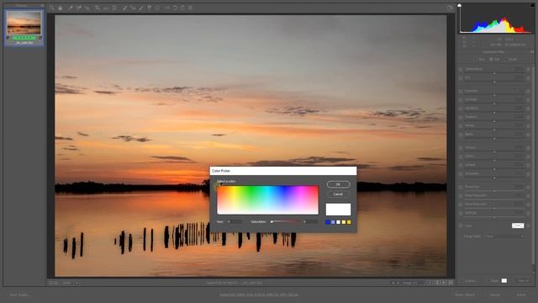Toggle shadow clipping warning in histogram
The width and height of the screenshot is (538, 303).
[x=460, y=5]
